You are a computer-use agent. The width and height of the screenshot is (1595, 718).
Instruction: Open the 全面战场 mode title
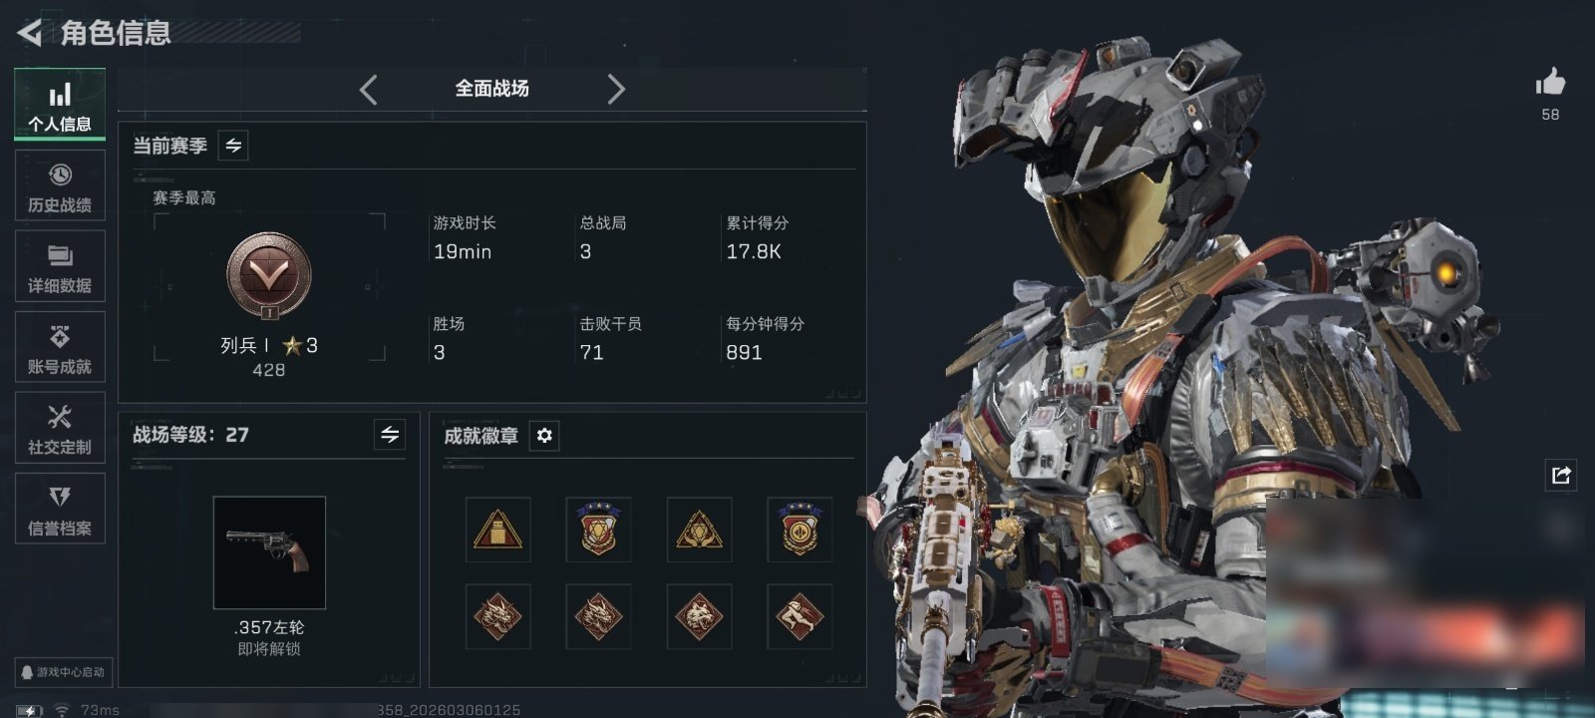pos(492,89)
